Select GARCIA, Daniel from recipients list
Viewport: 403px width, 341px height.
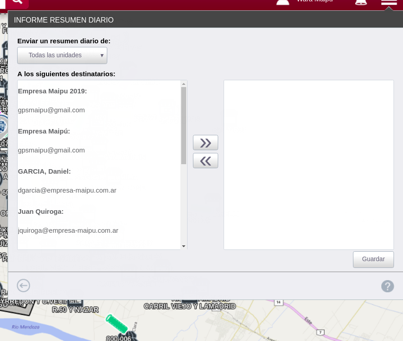click(44, 171)
